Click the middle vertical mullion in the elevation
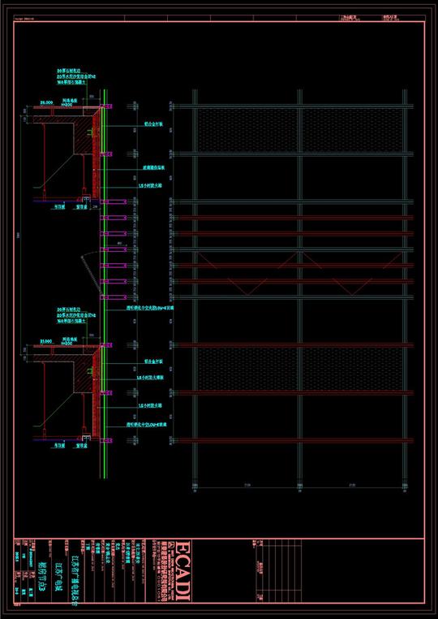This screenshot has height=619, width=438. (299, 286)
